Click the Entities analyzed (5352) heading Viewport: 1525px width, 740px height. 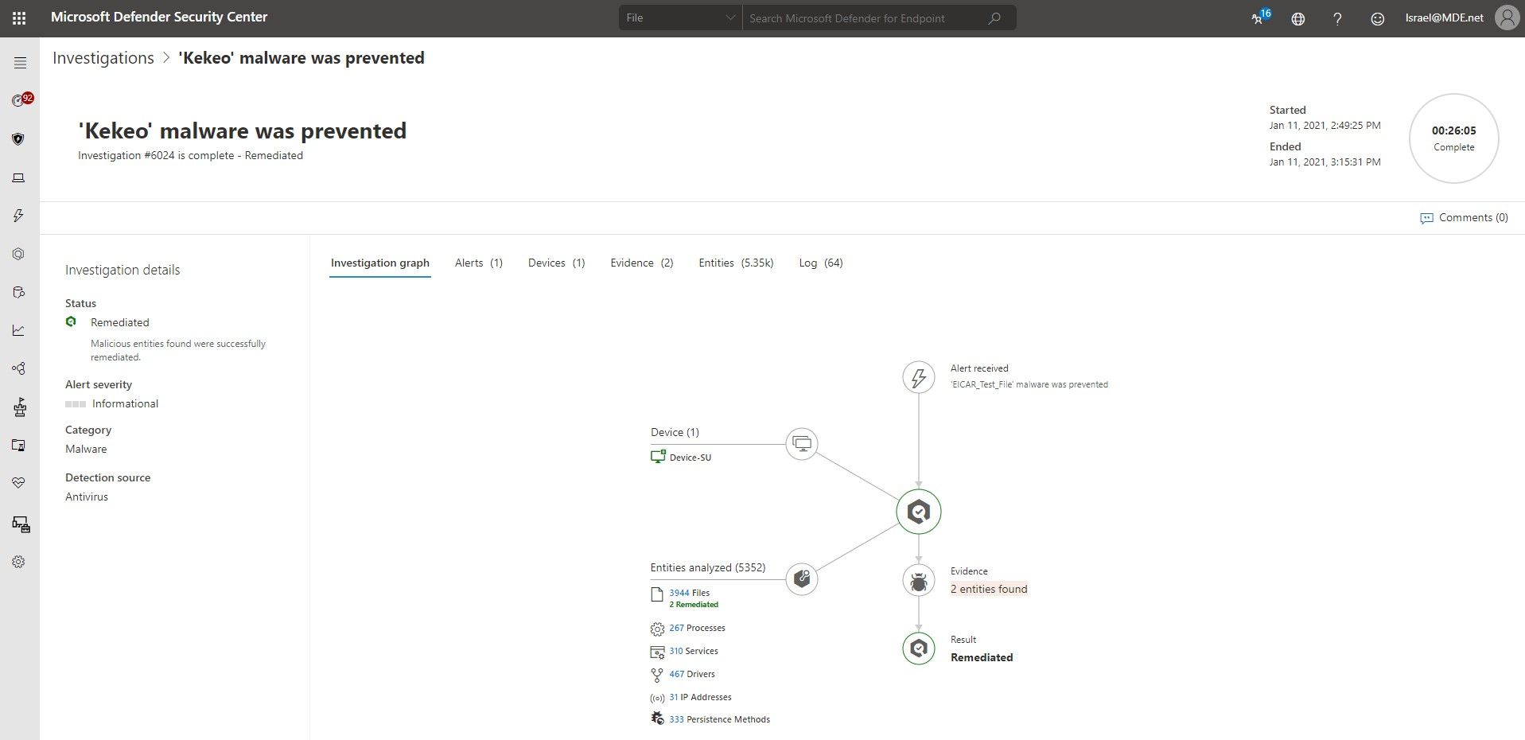[708, 567]
